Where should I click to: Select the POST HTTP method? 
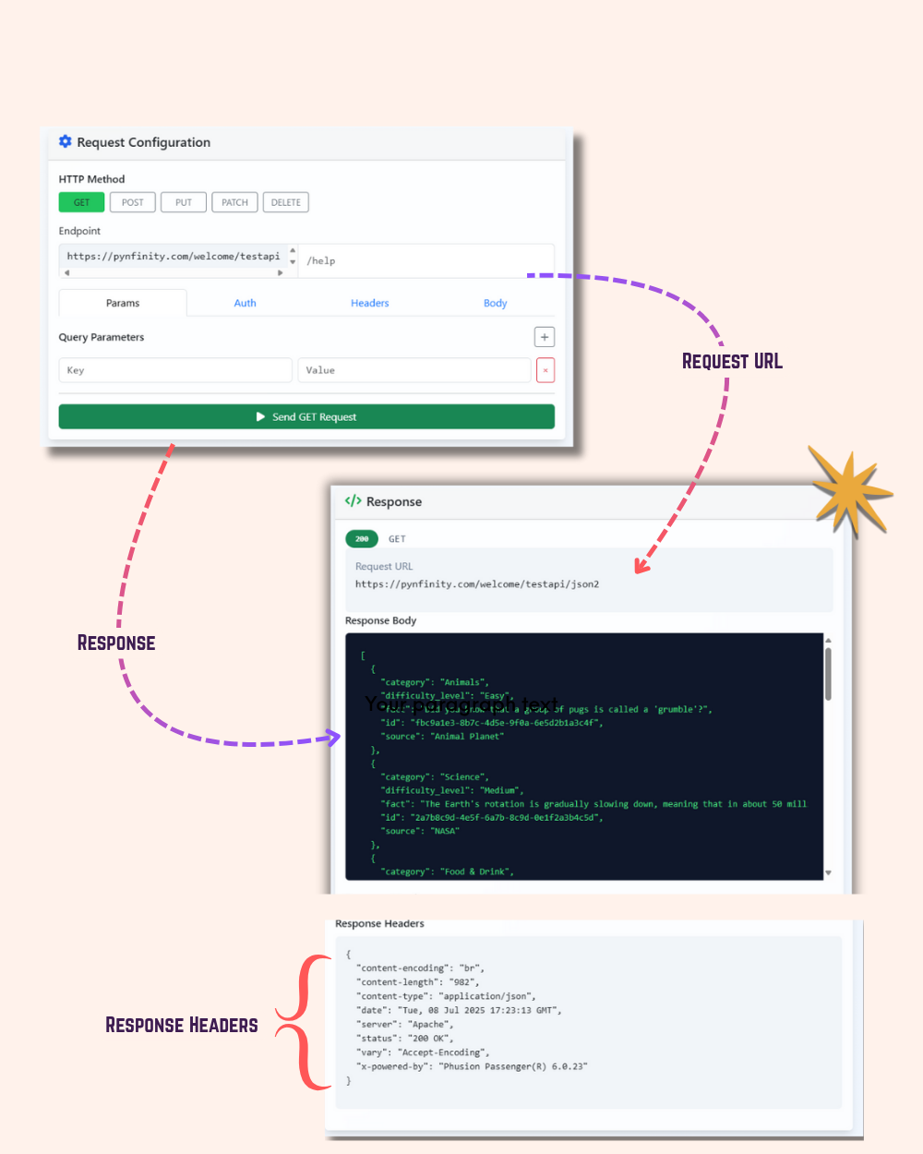pyautogui.click(x=133, y=202)
